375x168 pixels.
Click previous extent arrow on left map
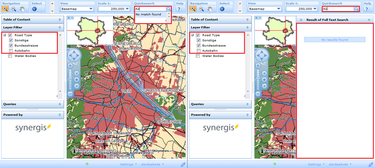(77, 73)
